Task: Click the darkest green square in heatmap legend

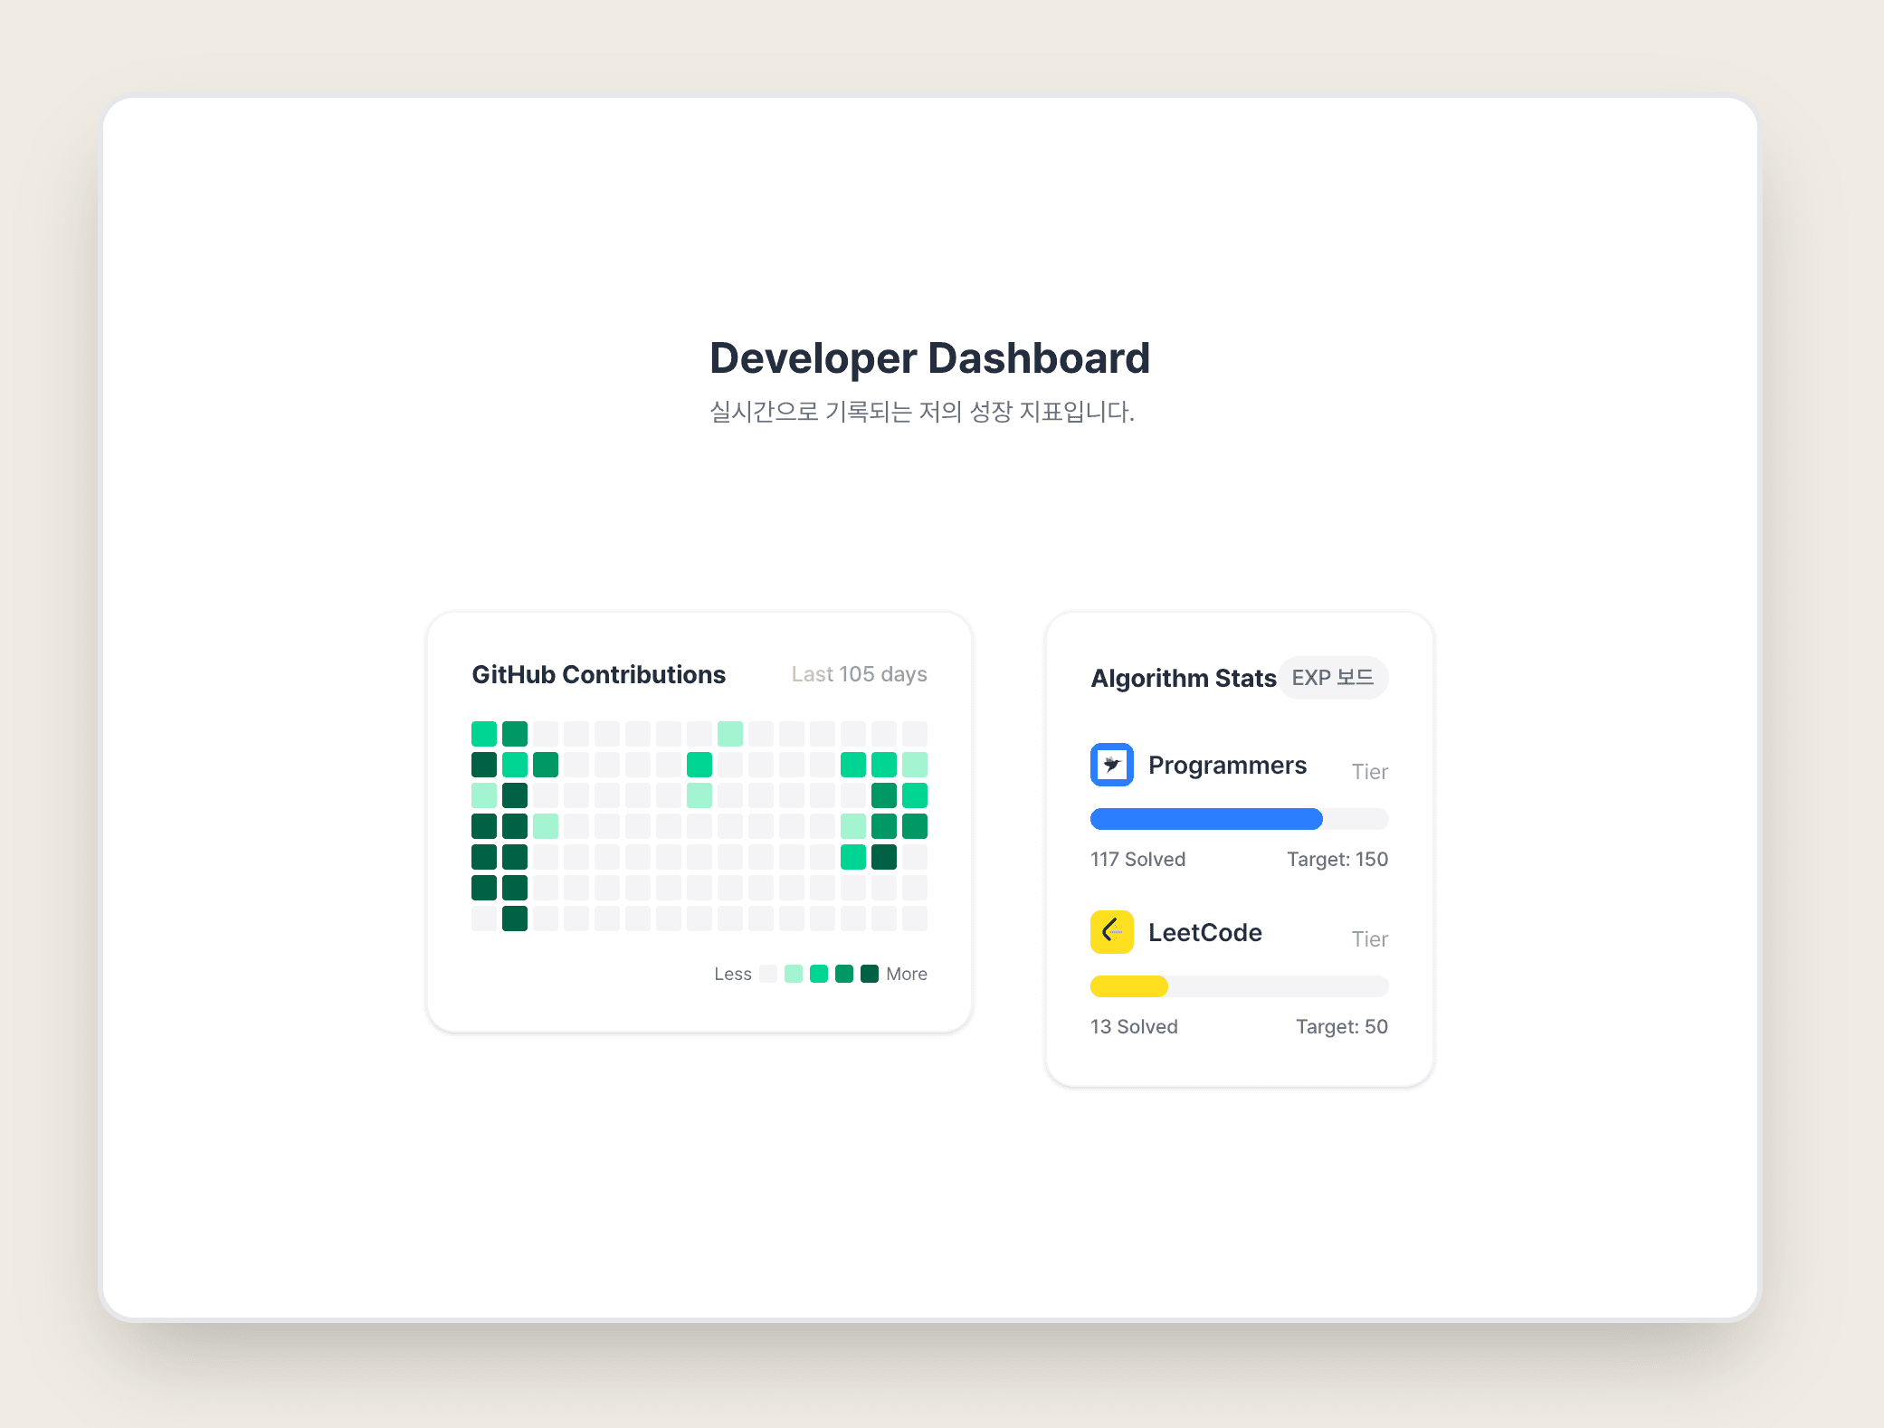Action: pyautogui.click(x=870, y=974)
